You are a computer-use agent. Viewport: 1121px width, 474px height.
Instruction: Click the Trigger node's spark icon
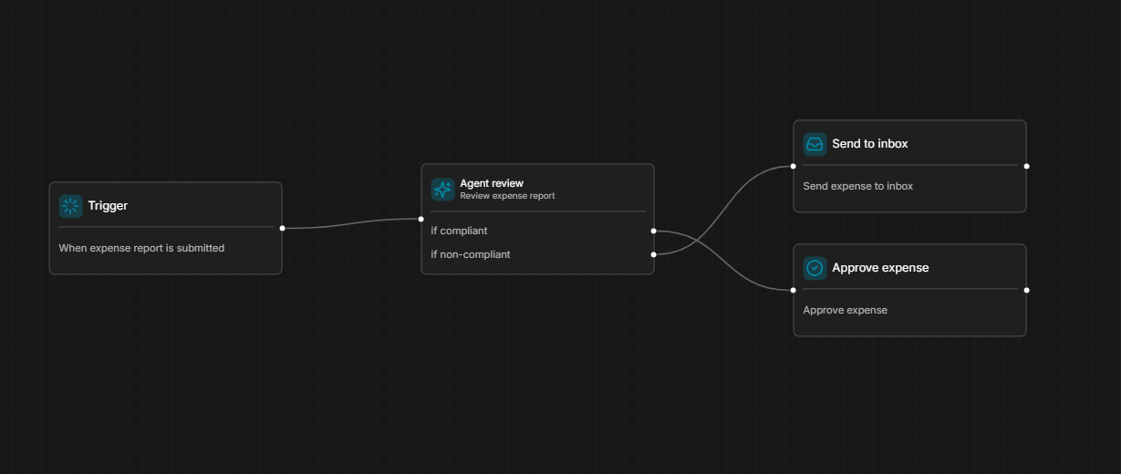[71, 206]
